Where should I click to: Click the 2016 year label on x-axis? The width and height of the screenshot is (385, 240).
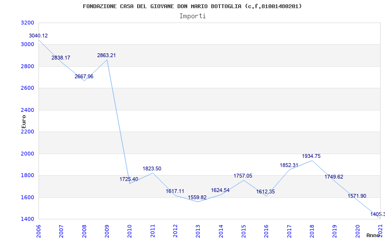tap(267, 231)
